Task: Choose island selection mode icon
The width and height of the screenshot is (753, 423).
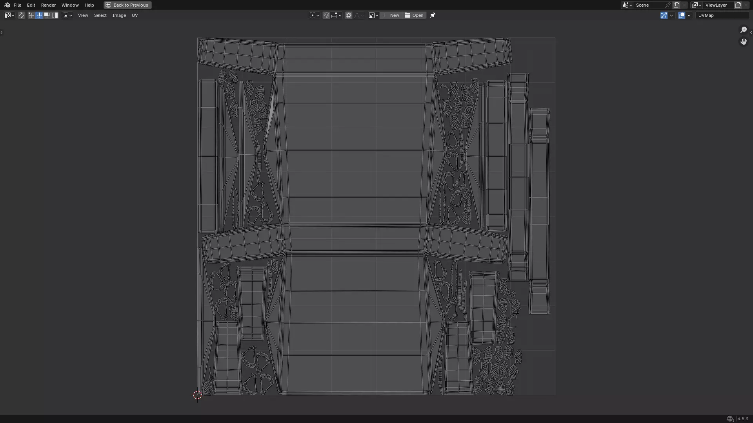Action: [55, 15]
